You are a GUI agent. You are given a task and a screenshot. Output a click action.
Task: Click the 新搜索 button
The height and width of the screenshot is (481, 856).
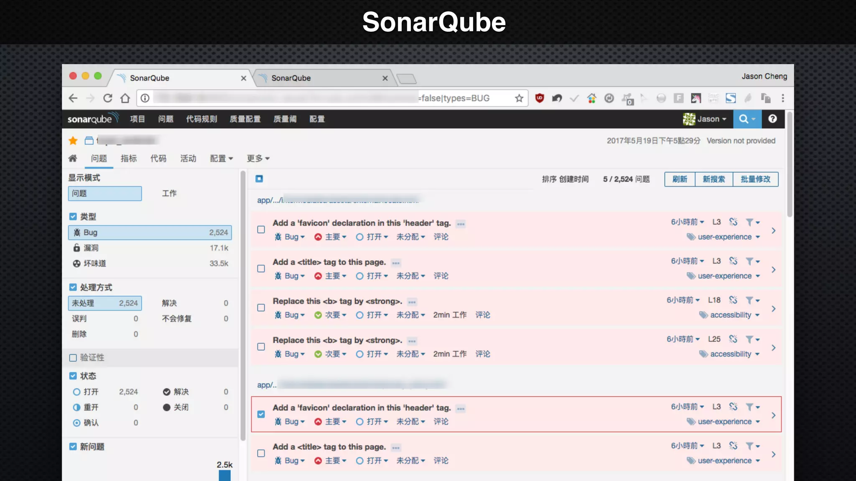click(x=714, y=179)
